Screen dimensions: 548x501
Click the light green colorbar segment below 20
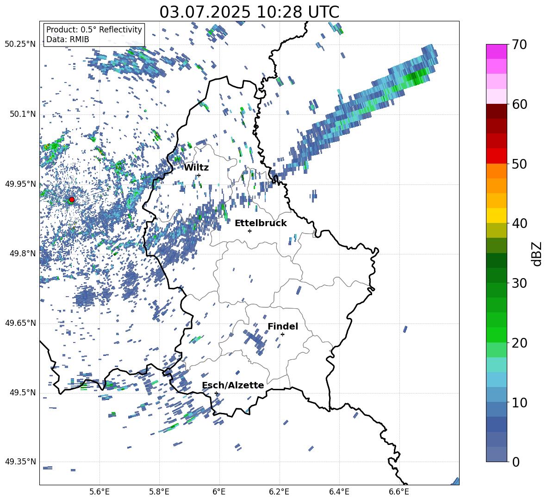[x=497, y=349]
